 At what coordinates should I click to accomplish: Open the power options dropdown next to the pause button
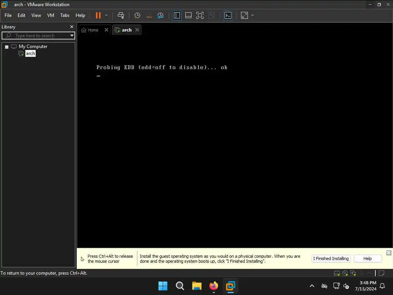[x=106, y=15]
